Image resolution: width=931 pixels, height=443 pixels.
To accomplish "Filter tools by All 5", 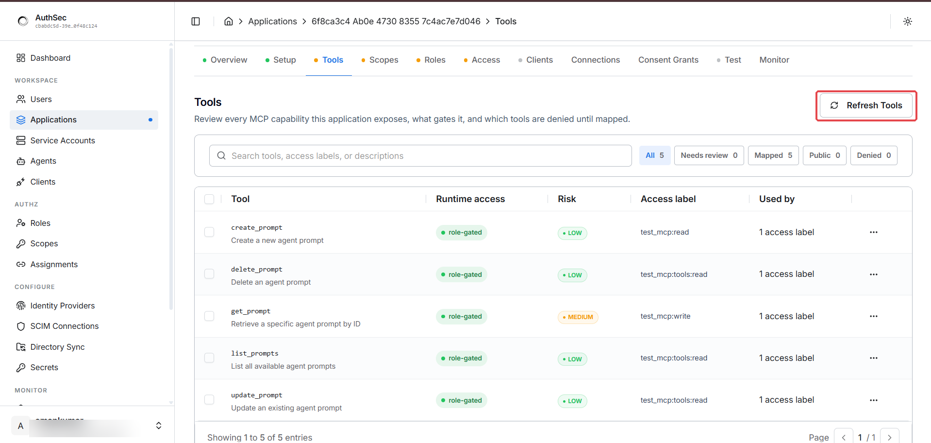I will [655, 155].
